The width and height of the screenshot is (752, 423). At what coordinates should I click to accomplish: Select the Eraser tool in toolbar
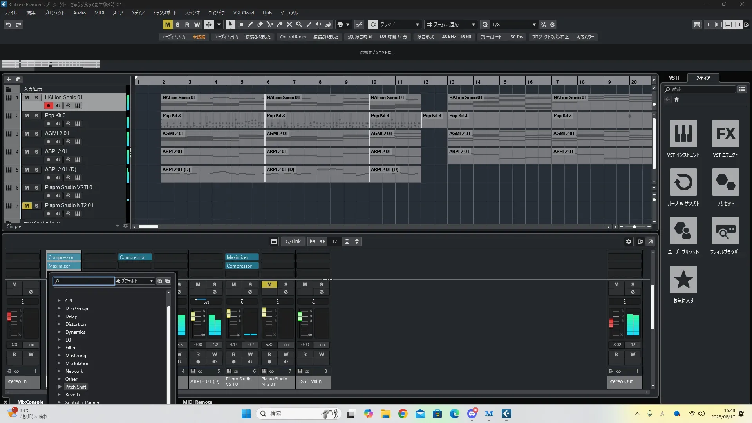[260, 24]
